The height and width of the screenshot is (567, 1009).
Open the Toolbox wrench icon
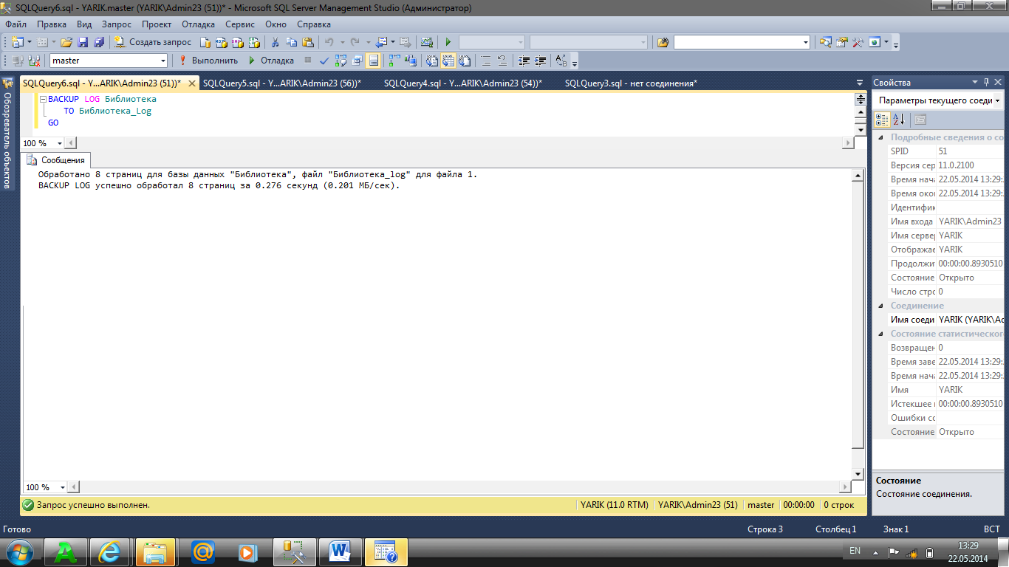[858, 42]
